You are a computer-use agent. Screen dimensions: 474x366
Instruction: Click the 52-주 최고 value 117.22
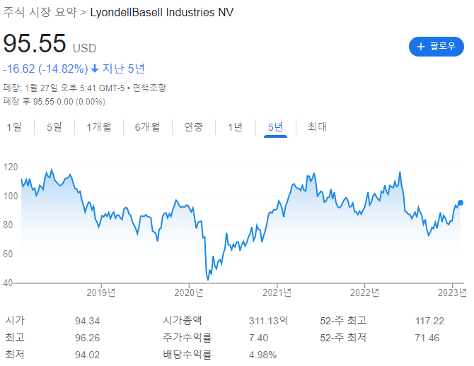click(429, 321)
